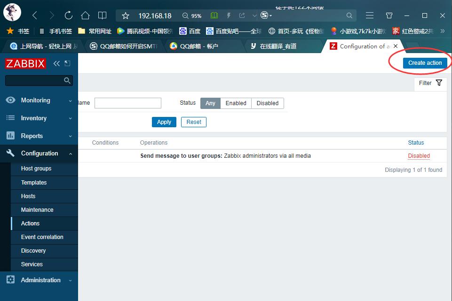Open Hosts under Configuration

tap(44, 196)
